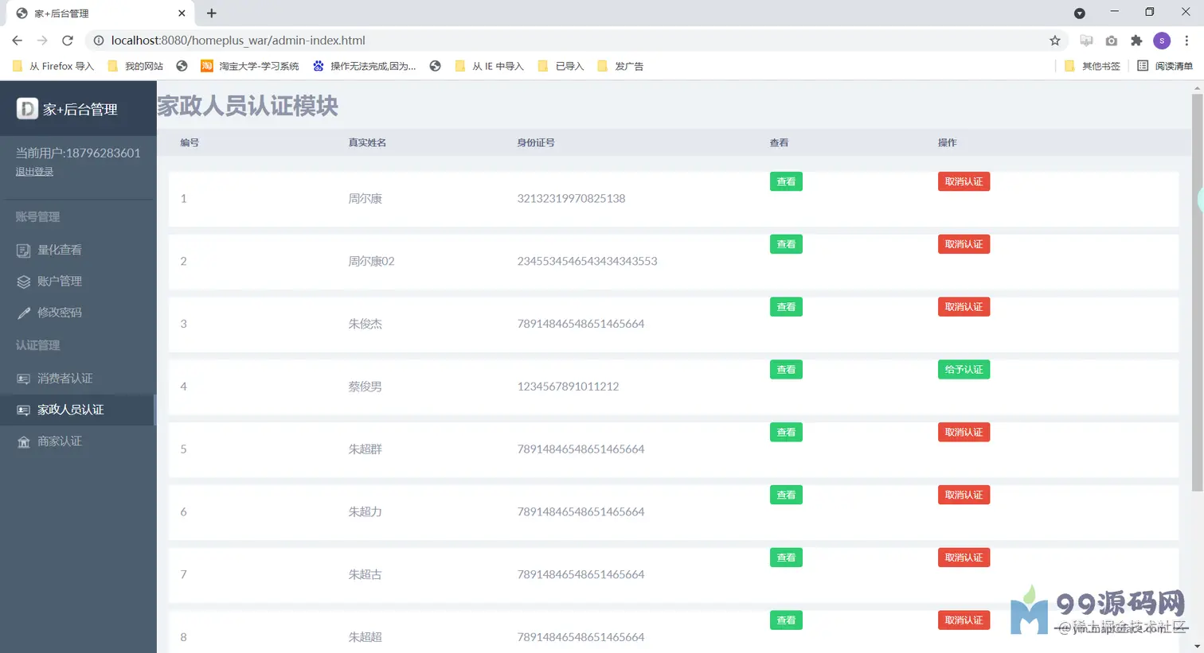Image resolution: width=1204 pixels, height=653 pixels.
Task: Click 身份证号 column header
Action: (536, 143)
